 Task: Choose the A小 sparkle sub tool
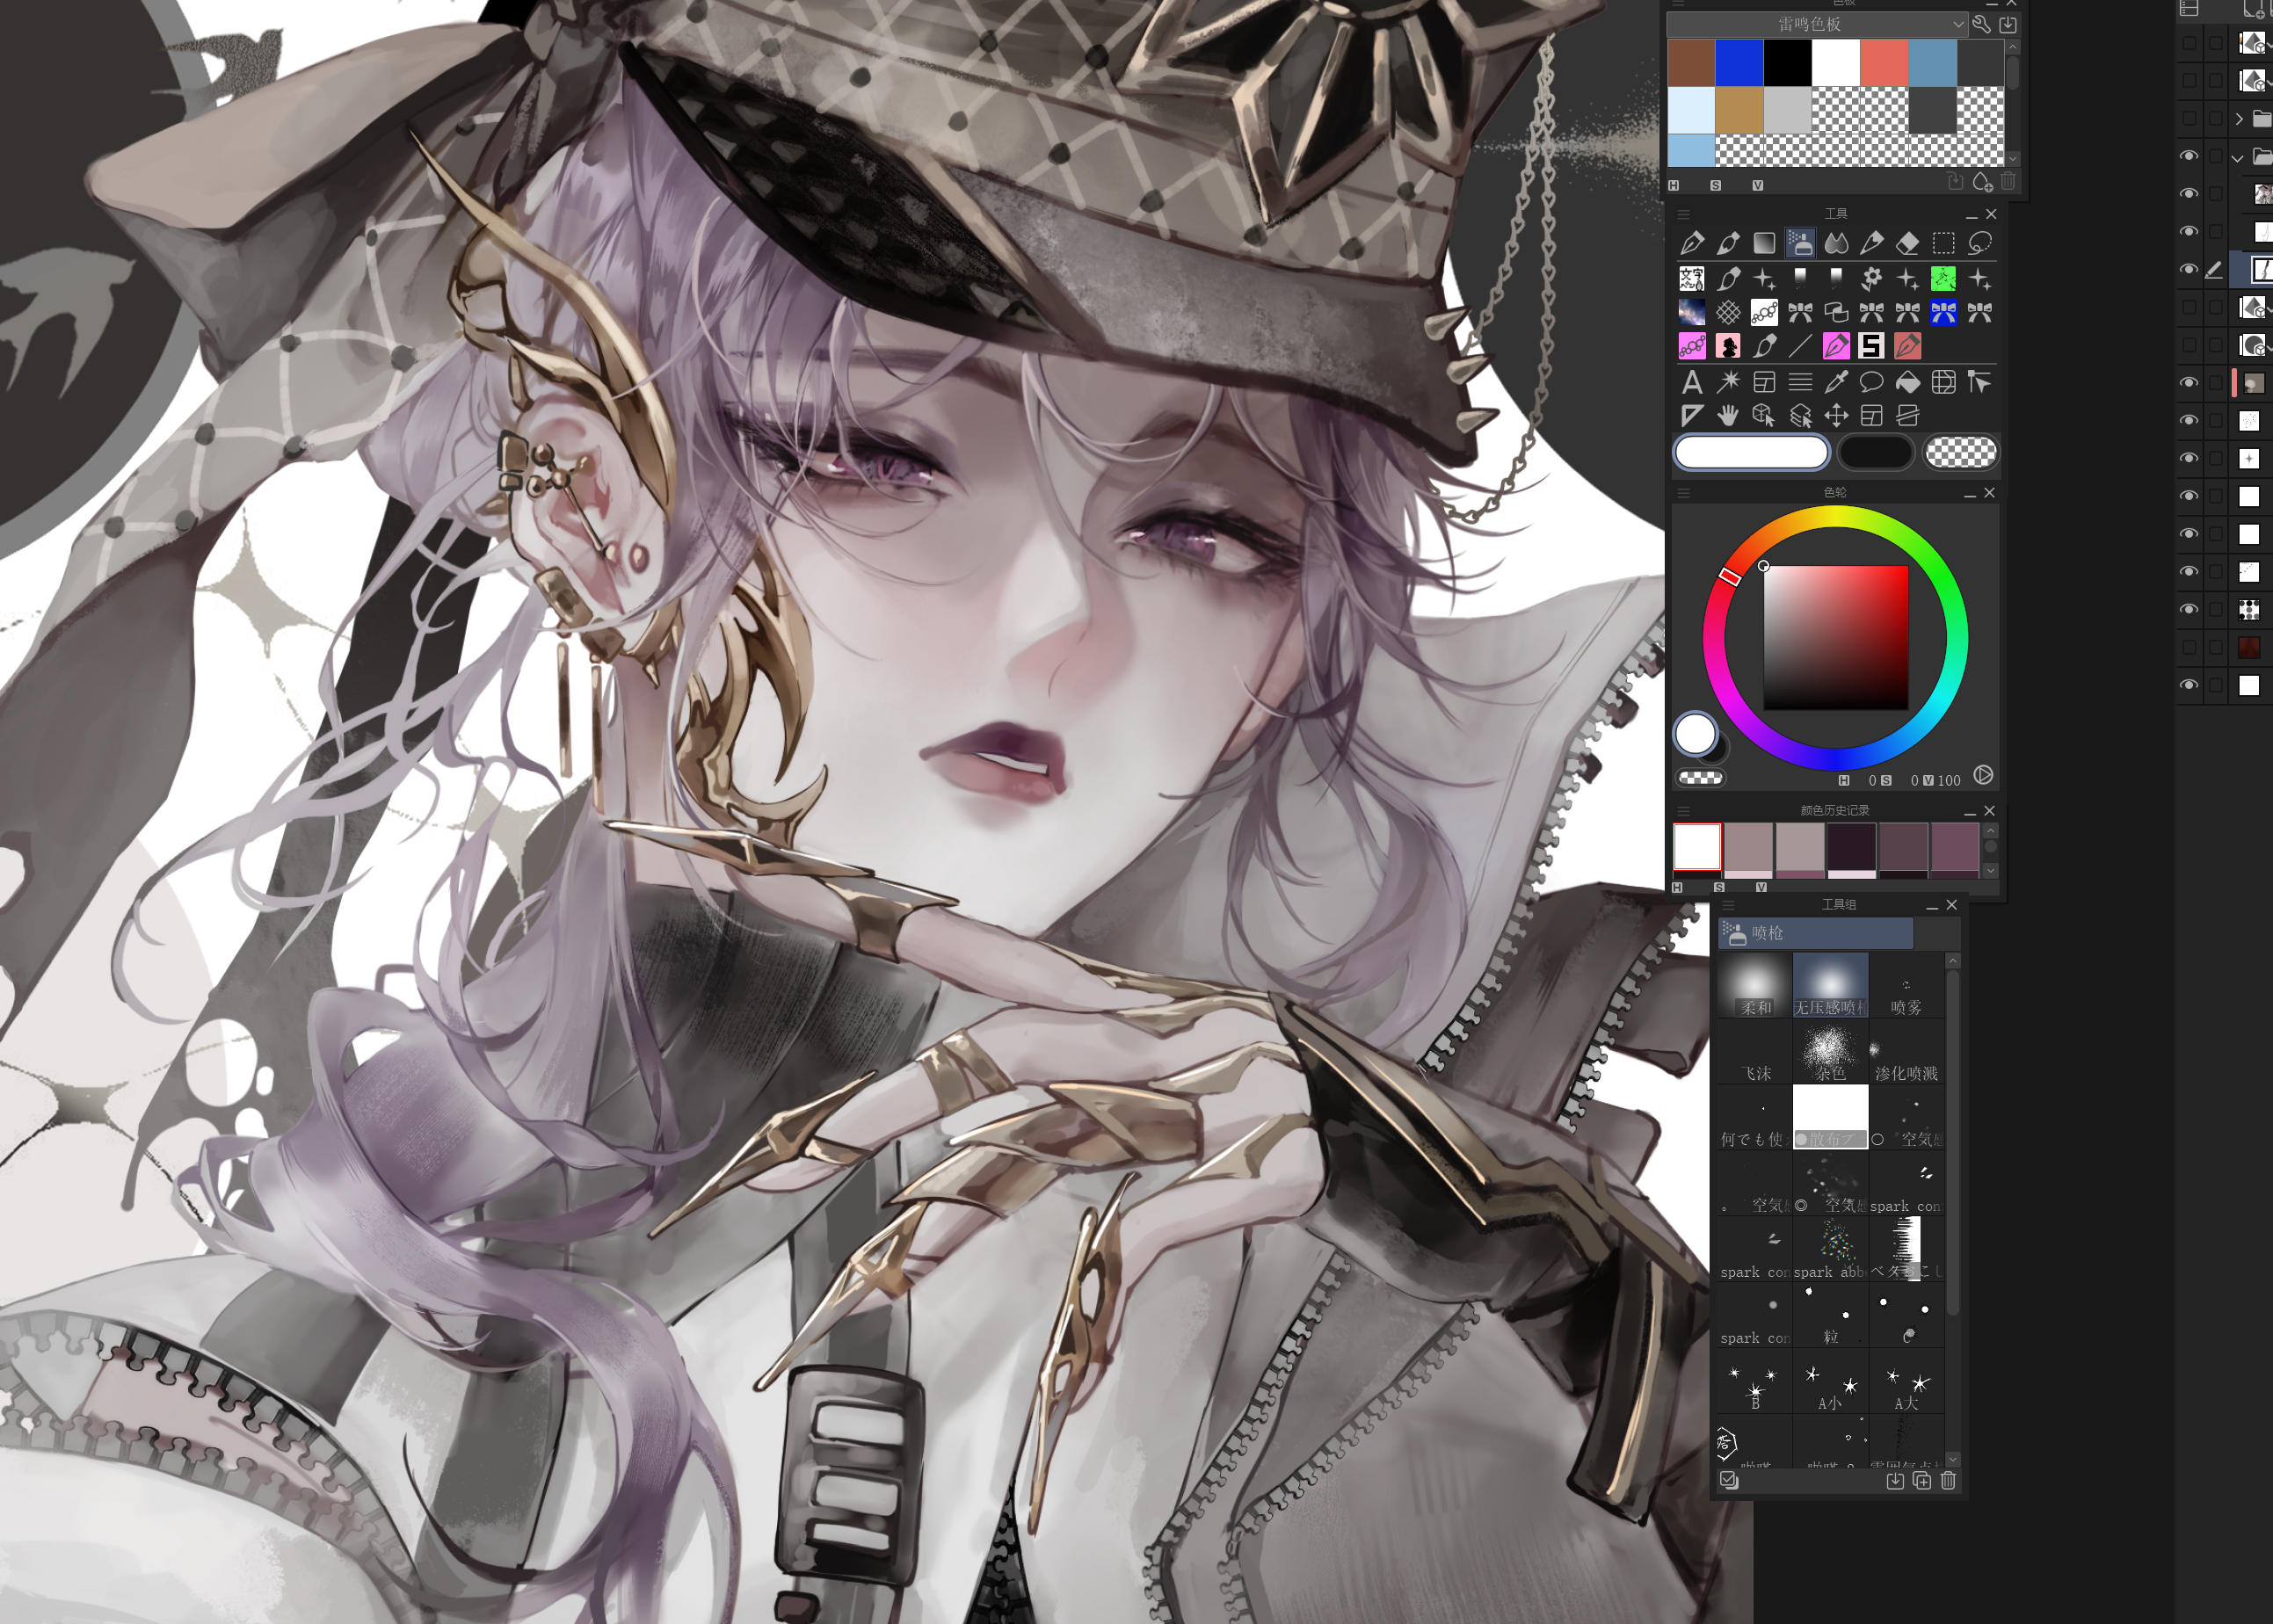[1830, 1381]
